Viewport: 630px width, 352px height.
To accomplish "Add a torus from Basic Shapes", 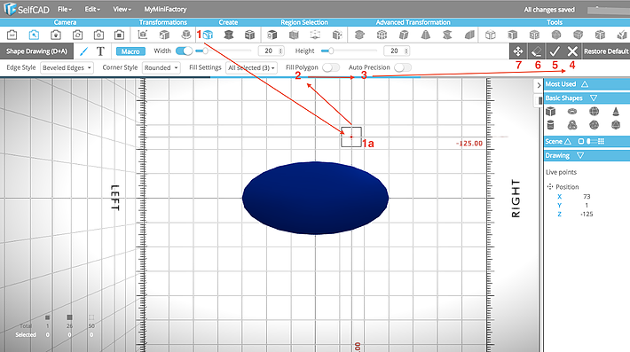I will pos(572,112).
